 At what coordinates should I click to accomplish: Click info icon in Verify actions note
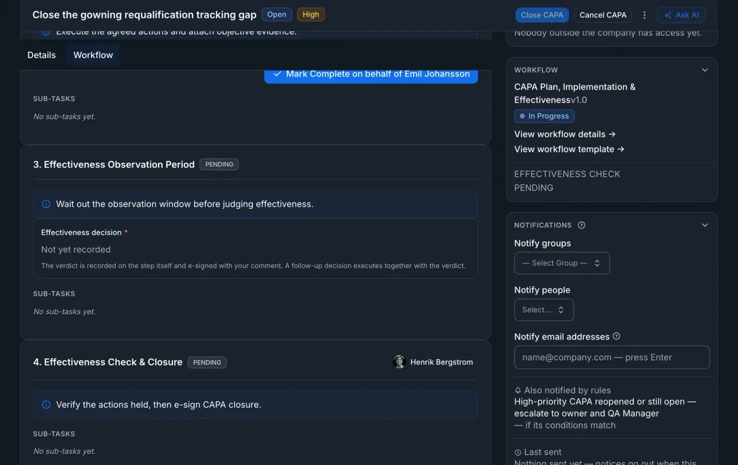(46, 404)
